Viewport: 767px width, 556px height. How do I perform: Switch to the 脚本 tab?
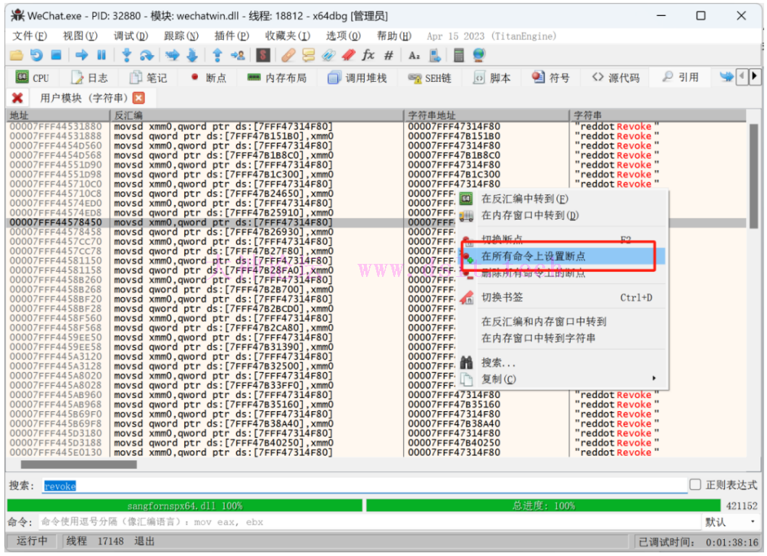point(492,78)
